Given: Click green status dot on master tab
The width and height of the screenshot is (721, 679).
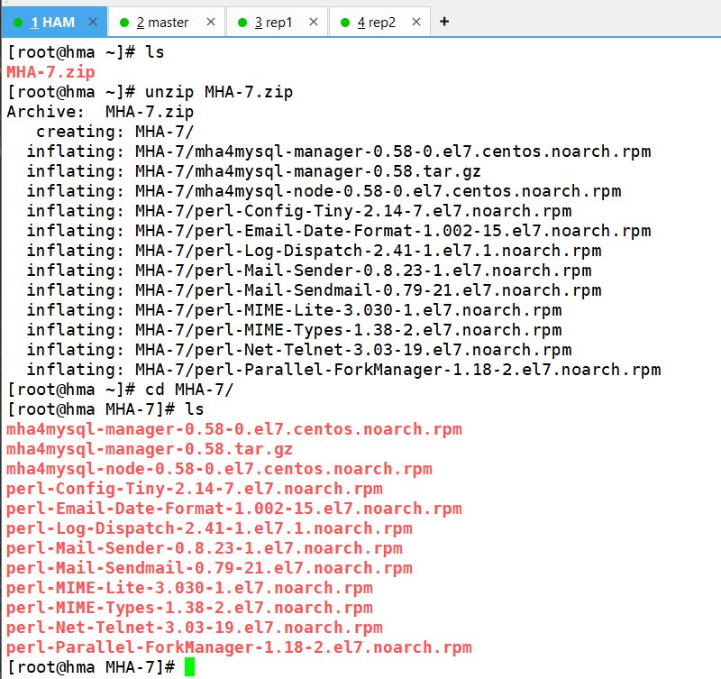Looking at the screenshot, I should [124, 23].
